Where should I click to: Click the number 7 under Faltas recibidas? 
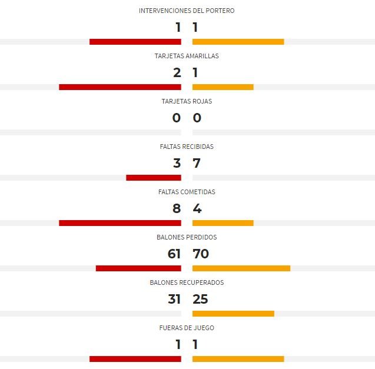tap(197, 163)
